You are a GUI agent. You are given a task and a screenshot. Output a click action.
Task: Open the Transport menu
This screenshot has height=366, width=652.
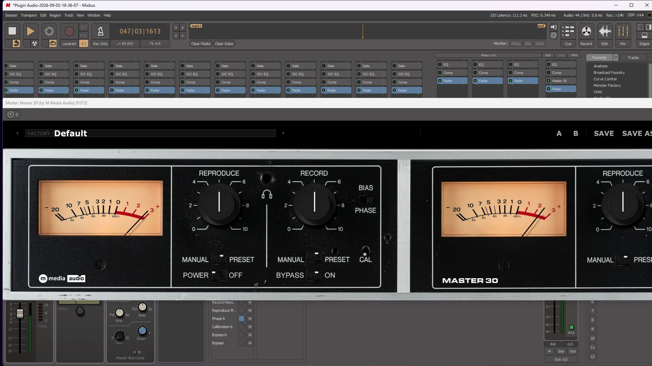[29, 15]
